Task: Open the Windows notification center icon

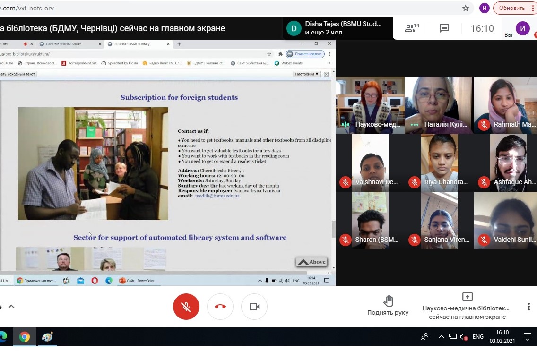Action: click(528, 337)
